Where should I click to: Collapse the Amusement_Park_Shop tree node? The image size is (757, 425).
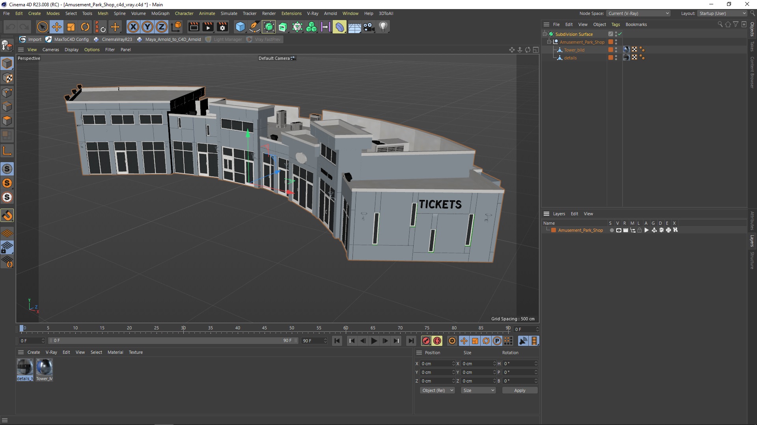[549, 42]
